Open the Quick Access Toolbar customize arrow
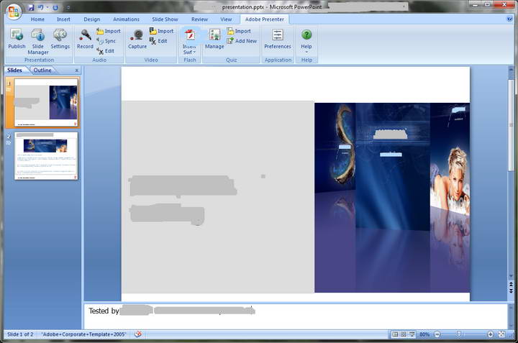The image size is (518, 343). coord(68,7)
